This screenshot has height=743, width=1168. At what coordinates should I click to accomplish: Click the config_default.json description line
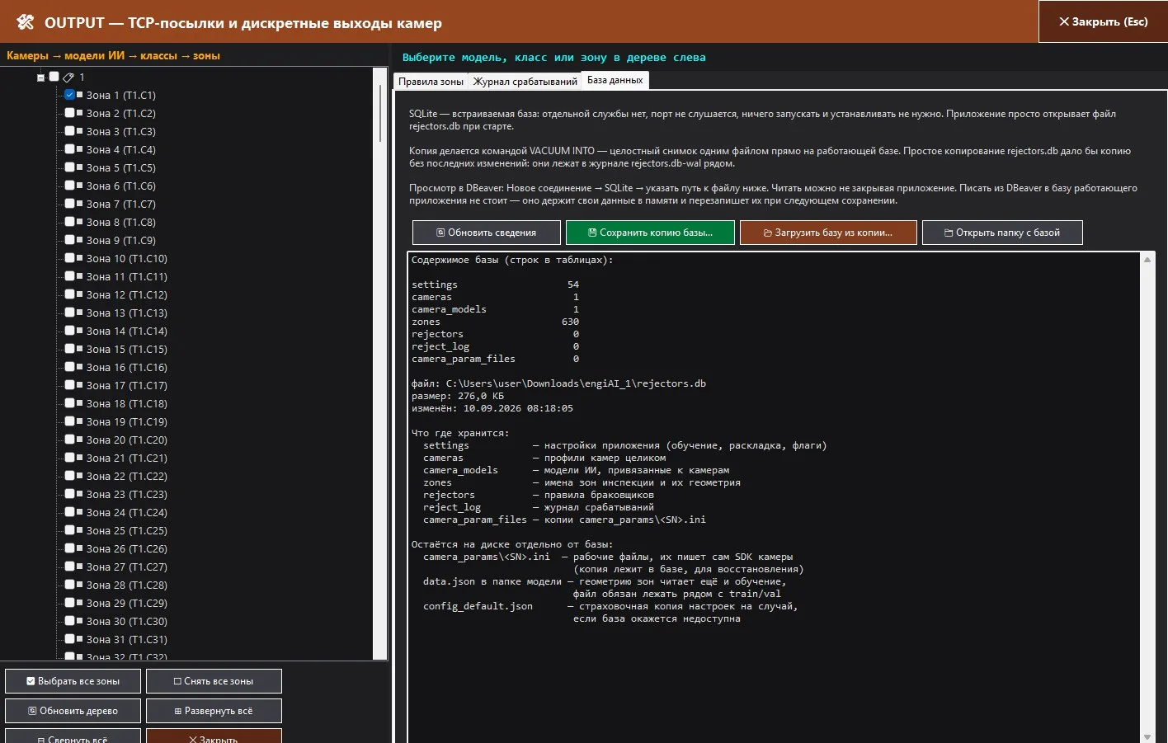pos(610,606)
